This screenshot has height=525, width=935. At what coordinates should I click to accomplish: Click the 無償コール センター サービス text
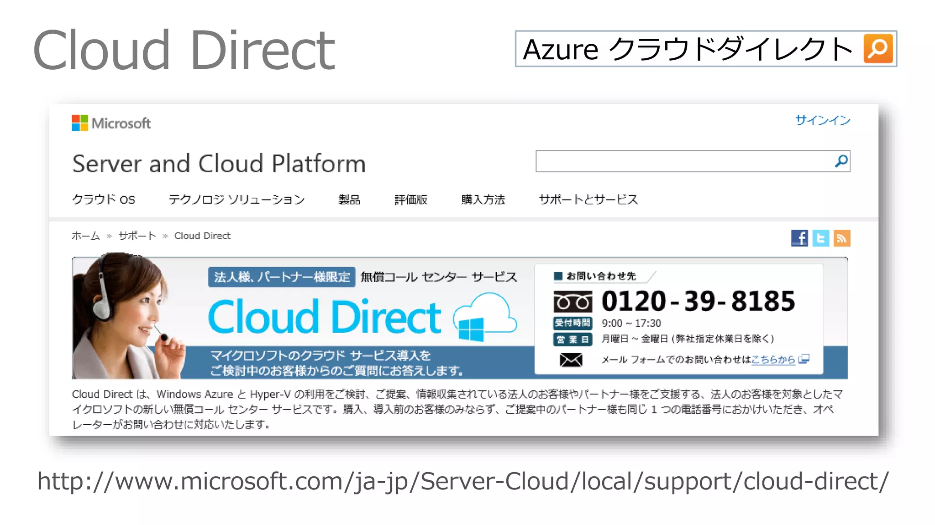[439, 277]
